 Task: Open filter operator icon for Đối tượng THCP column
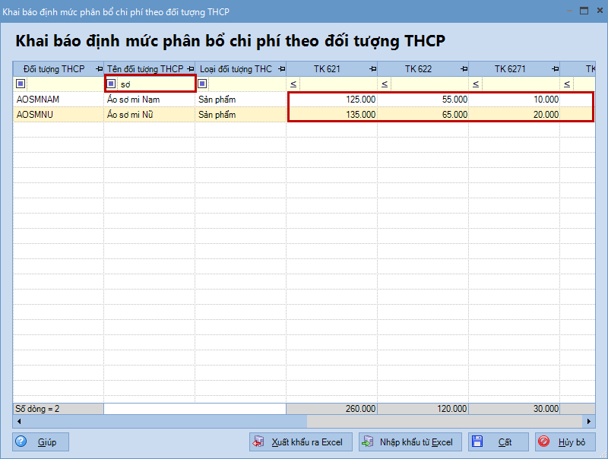pyautogui.click(x=21, y=84)
